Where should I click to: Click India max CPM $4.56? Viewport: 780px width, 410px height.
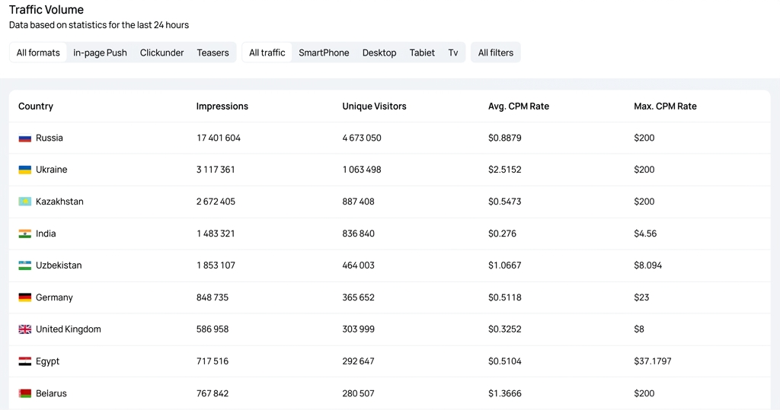tap(645, 234)
